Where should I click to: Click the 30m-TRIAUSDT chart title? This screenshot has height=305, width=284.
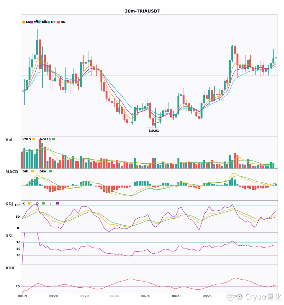click(x=142, y=11)
